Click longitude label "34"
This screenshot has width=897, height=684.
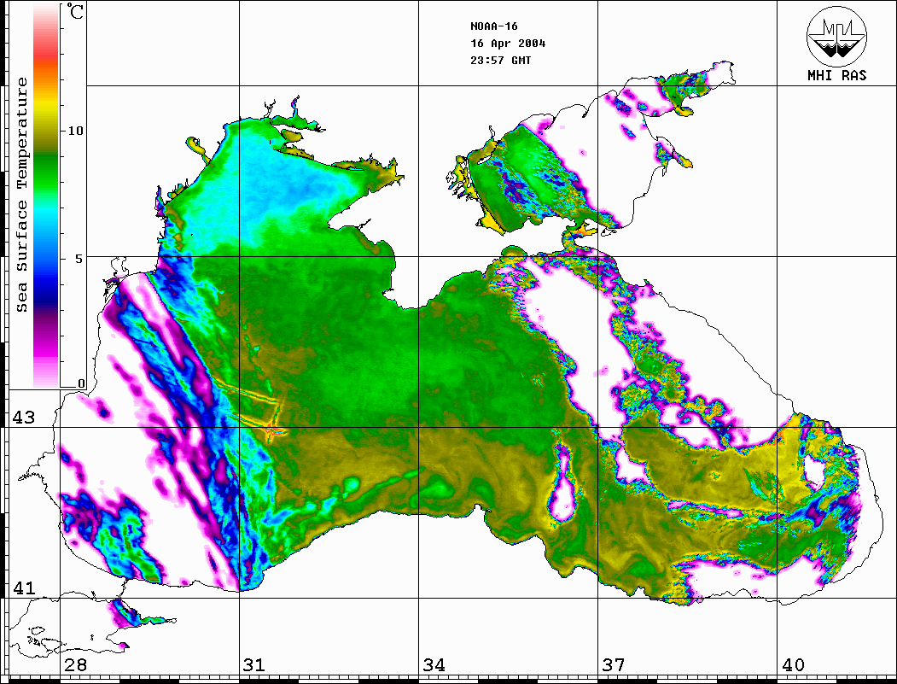click(434, 665)
